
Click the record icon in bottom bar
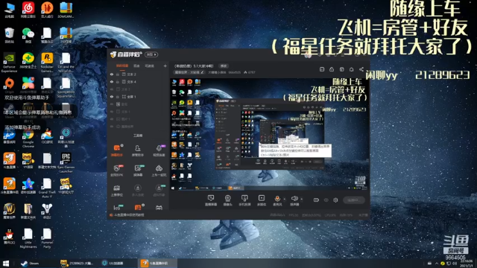click(316, 200)
